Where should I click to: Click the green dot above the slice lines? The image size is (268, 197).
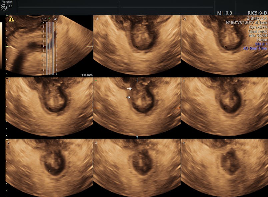point(49,19)
